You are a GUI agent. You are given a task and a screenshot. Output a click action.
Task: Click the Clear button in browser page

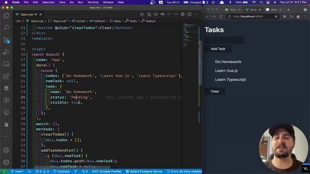[215, 91]
